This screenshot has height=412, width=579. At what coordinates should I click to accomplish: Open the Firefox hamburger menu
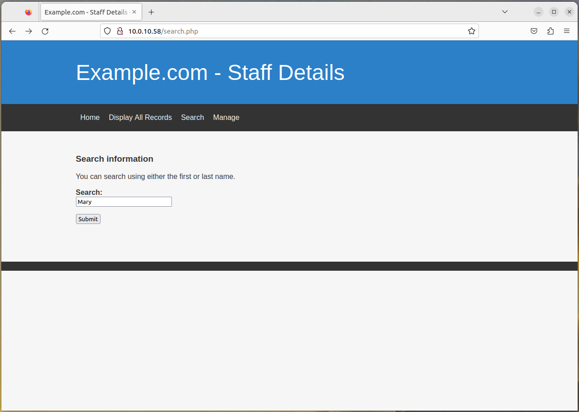[567, 31]
